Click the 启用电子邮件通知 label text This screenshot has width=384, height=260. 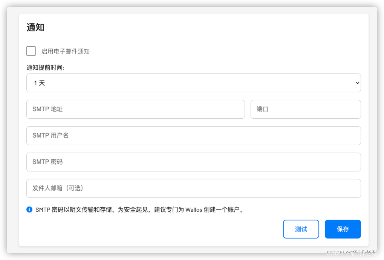pyautogui.click(x=66, y=51)
